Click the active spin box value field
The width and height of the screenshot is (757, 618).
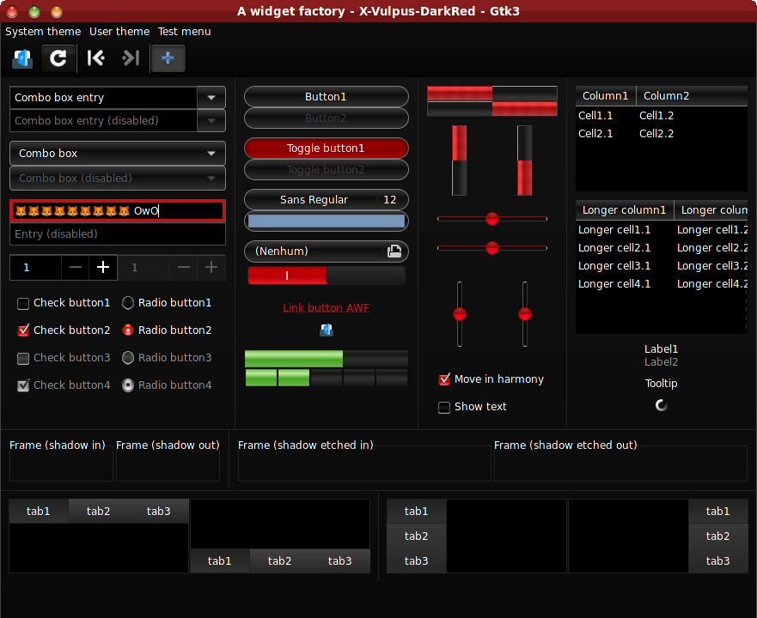tap(36, 267)
